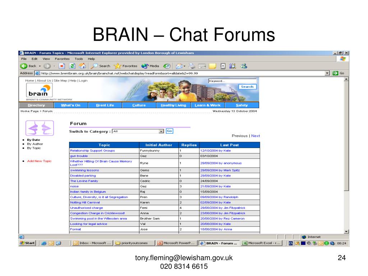Click in the Keyword search field
Image resolution: width=368 pixels, height=276 pixels.
[x=233, y=81]
